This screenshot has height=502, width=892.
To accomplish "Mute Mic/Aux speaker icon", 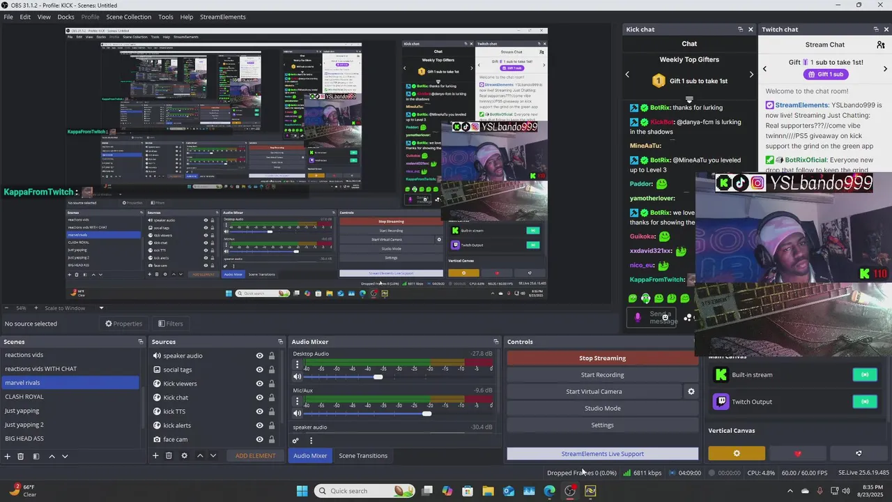I will (298, 413).
